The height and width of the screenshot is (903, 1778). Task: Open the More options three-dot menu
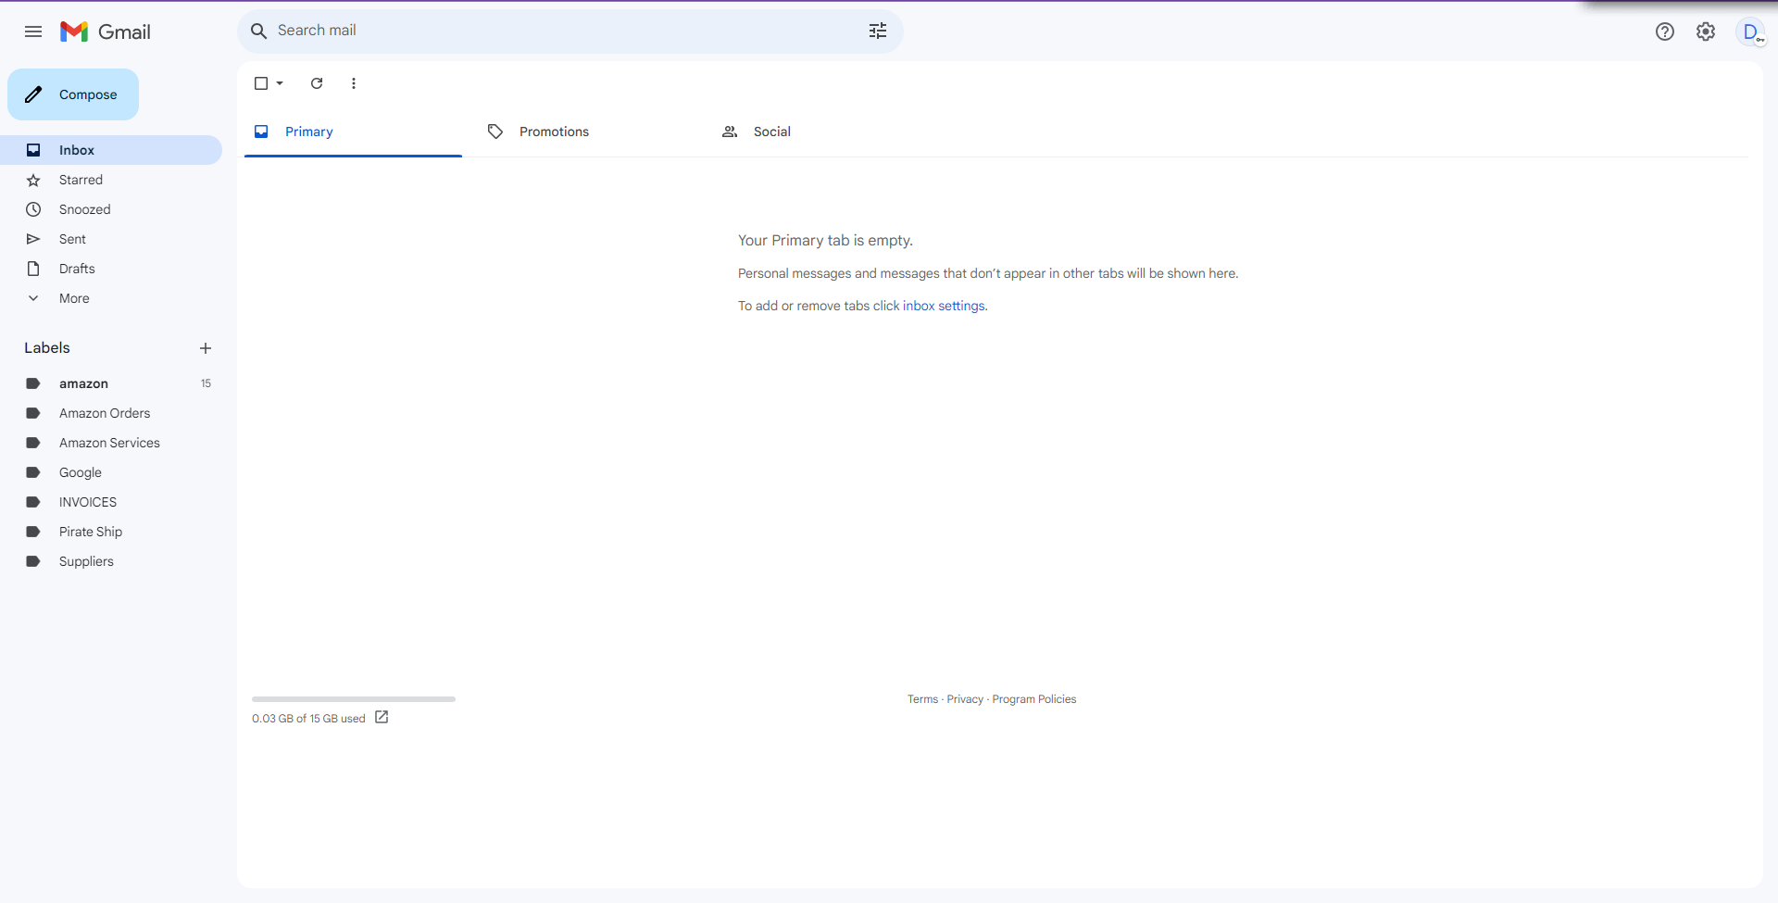(354, 83)
